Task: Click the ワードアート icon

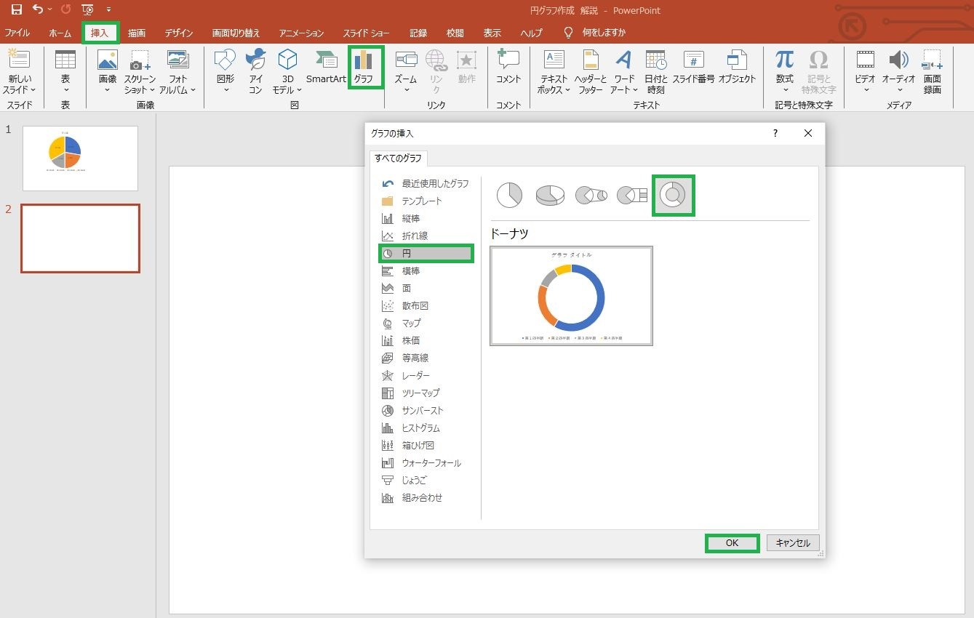Action: [624, 60]
